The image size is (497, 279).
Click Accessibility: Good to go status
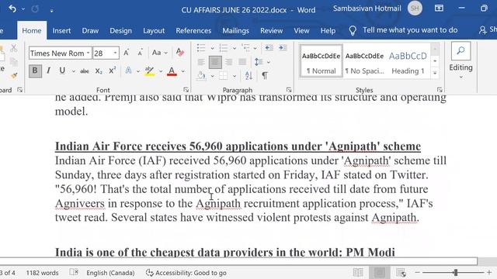[x=186, y=273]
